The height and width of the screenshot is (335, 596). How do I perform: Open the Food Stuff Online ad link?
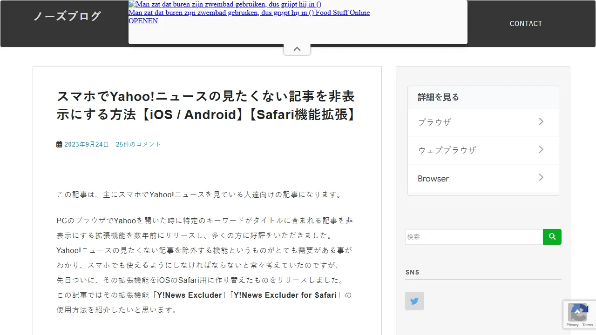tap(249, 13)
